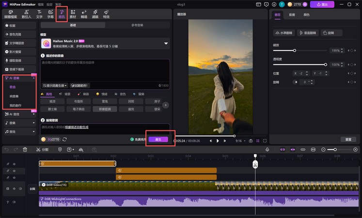362x218 pixels.
Task: Click the refresh icon next to credits count
Action: (x=64, y=140)
